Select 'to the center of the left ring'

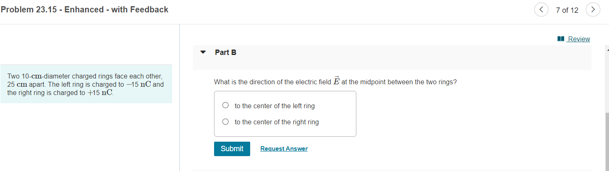tap(225, 105)
